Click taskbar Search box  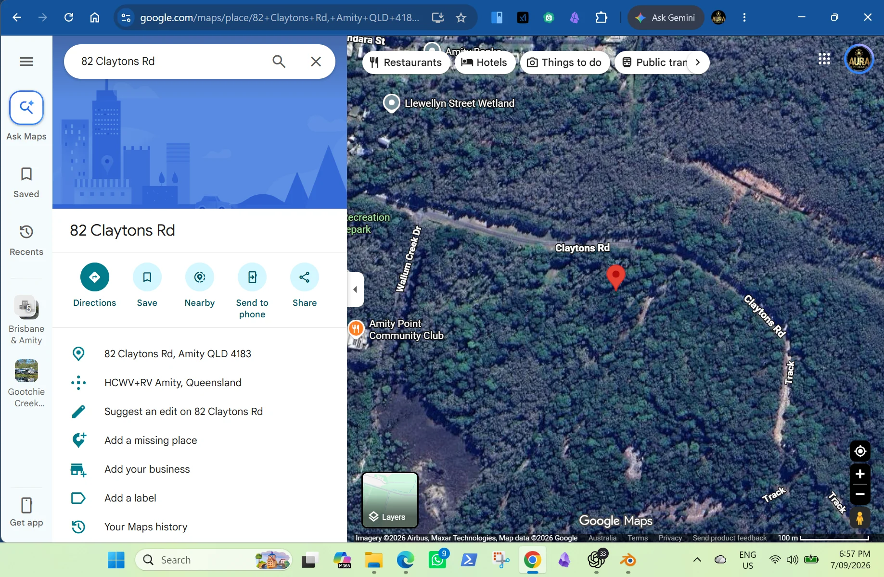point(214,560)
